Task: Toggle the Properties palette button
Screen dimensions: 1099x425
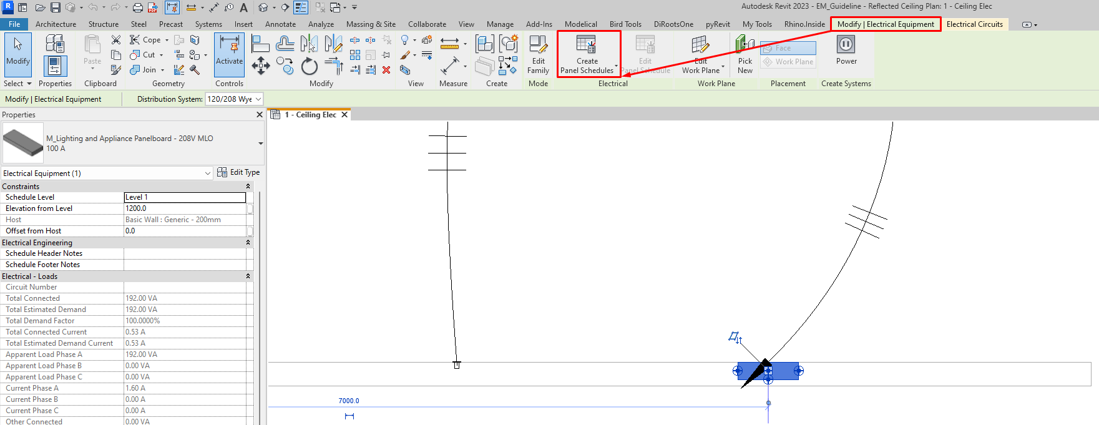Action: (x=55, y=66)
